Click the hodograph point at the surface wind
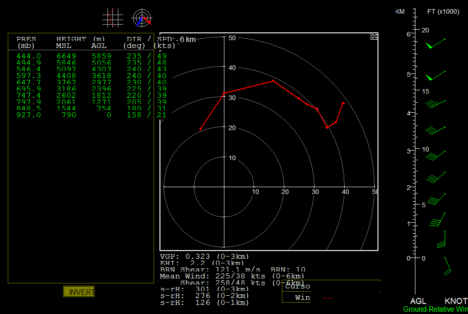 point(201,129)
